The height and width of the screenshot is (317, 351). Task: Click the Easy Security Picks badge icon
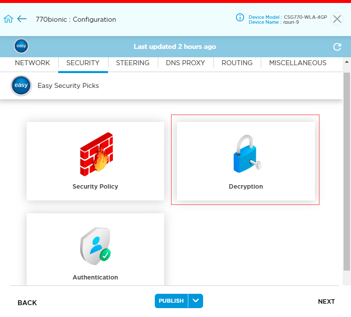21,85
